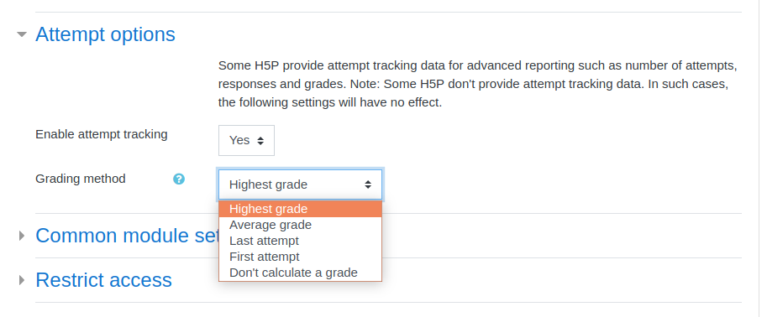Click the Restrict access heading link
This screenshot has width=767, height=317.
pos(103,280)
